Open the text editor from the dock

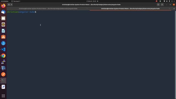point(3,87)
